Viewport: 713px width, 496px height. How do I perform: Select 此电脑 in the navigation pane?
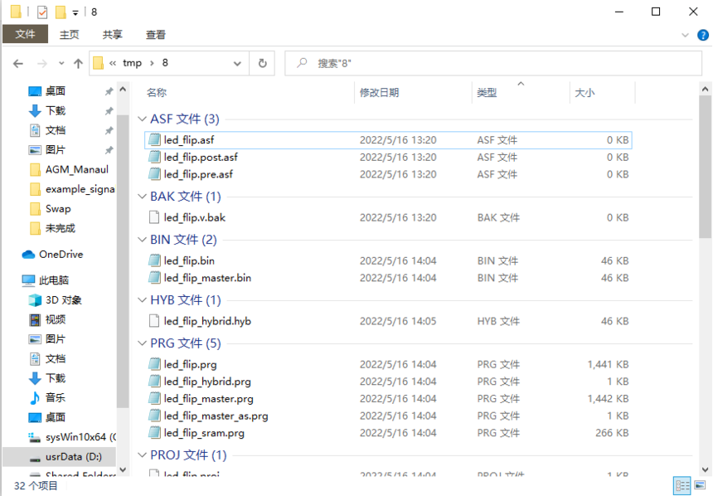pos(54,280)
